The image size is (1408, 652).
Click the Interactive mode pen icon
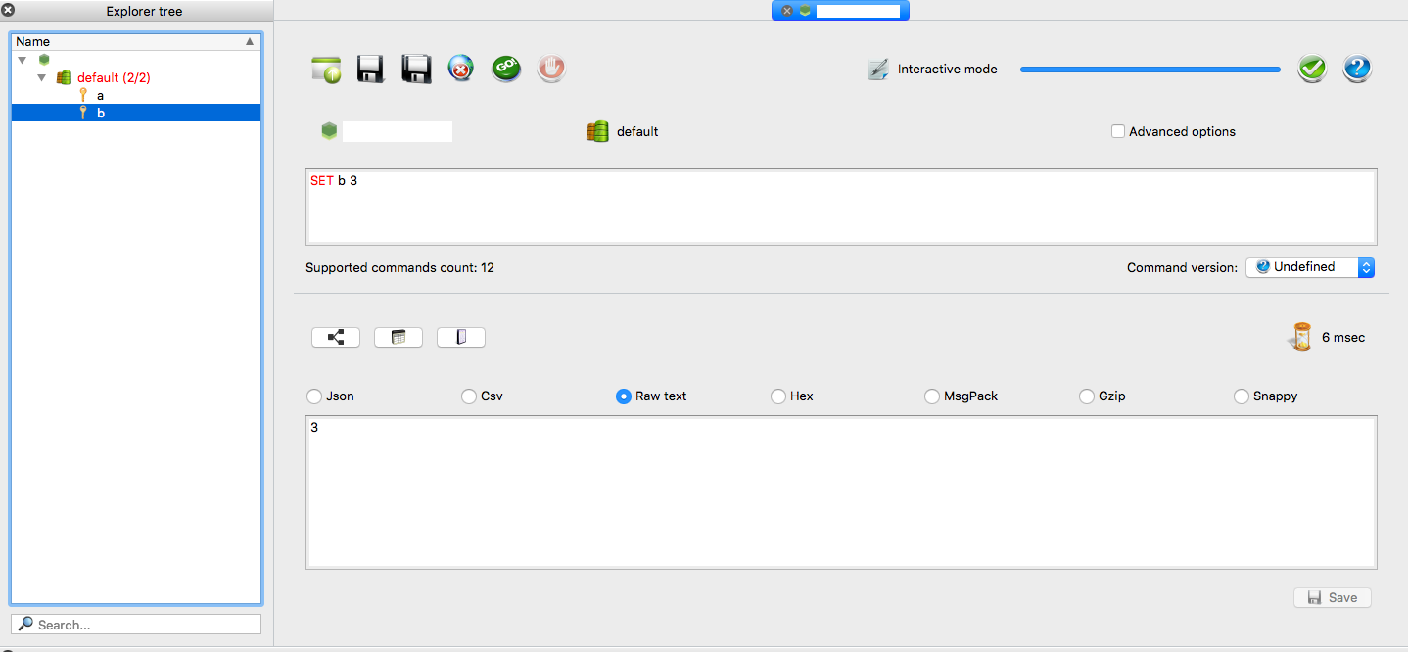(x=878, y=70)
